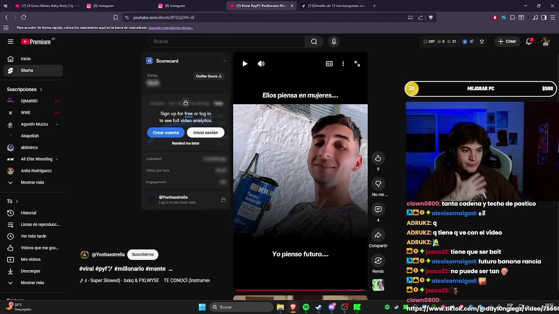Expand the Short's description ellipsis
Screen dimensions: 559x314
[x=170, y=269]
